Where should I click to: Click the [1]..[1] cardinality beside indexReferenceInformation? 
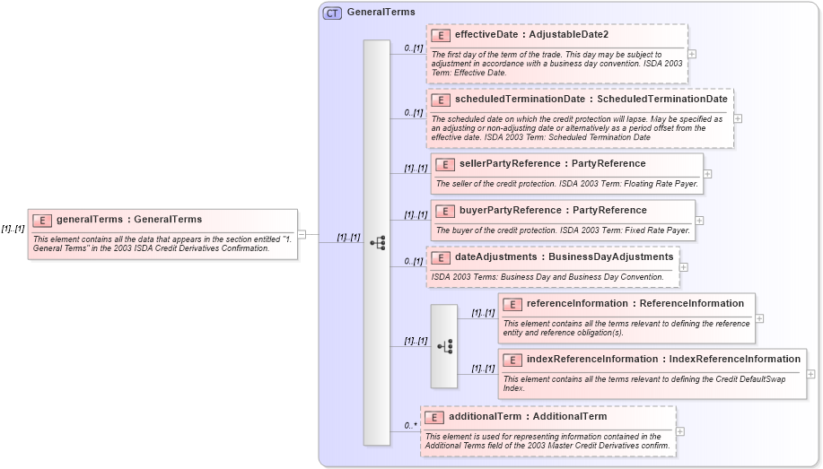click(483, 369)
